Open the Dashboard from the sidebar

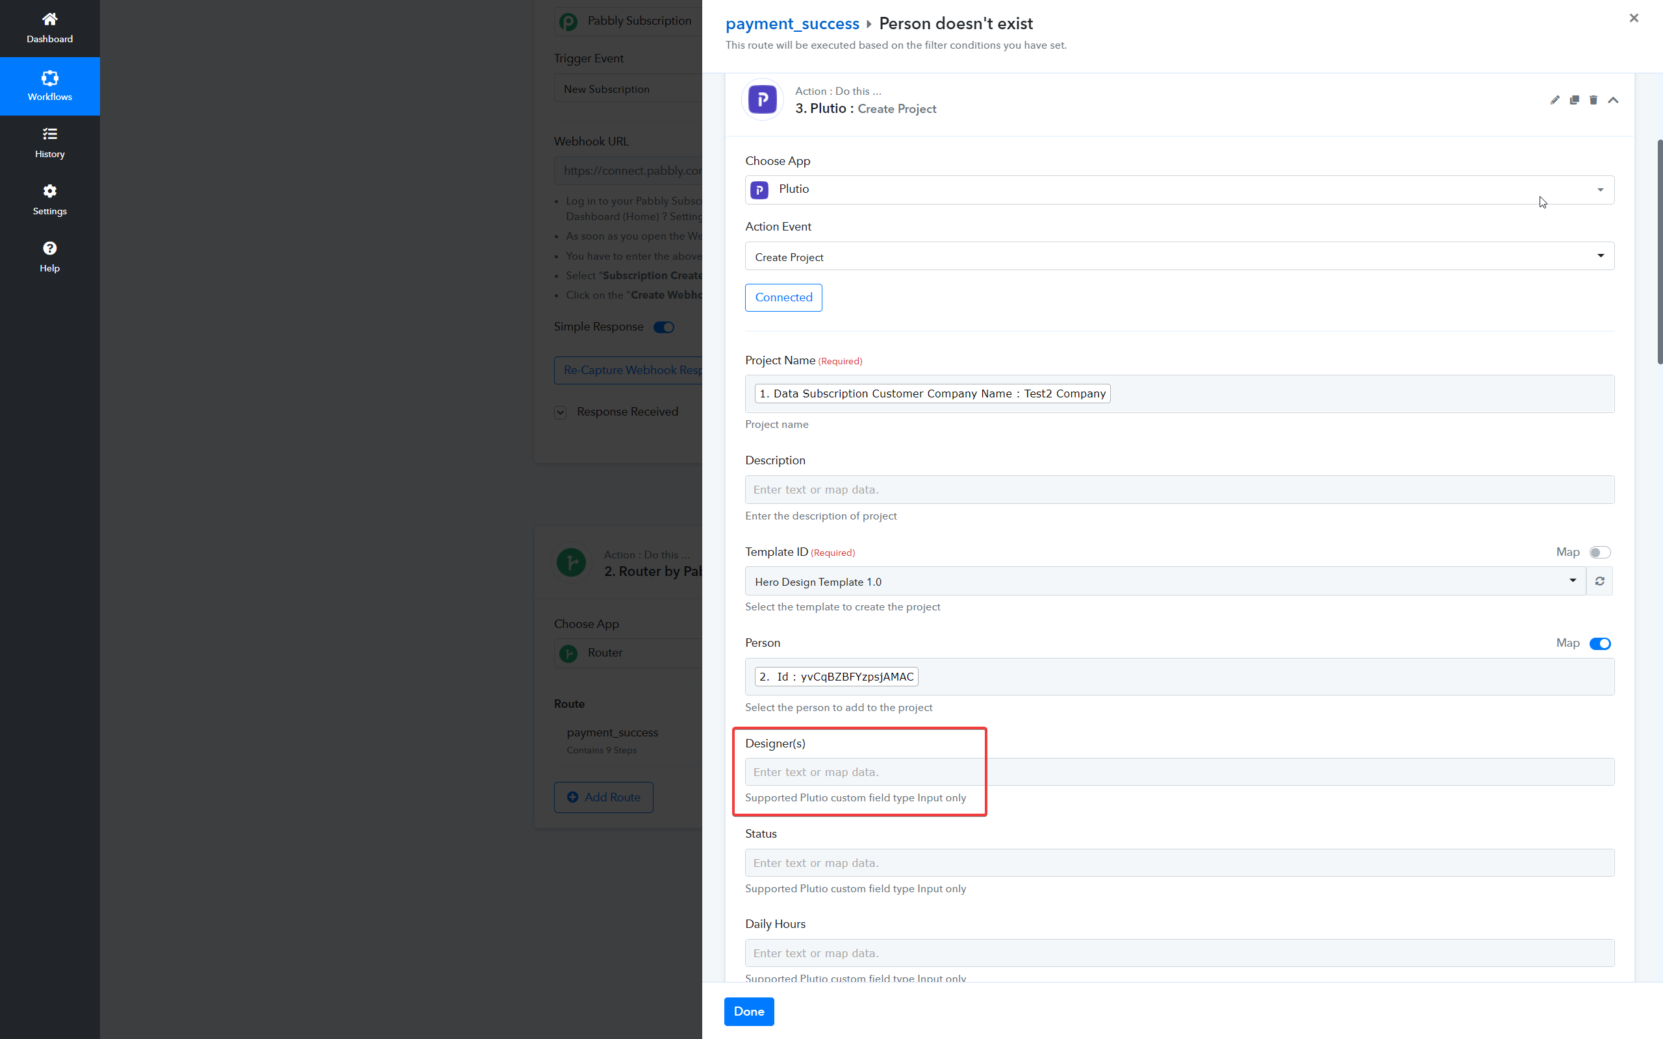coord(49,28)
